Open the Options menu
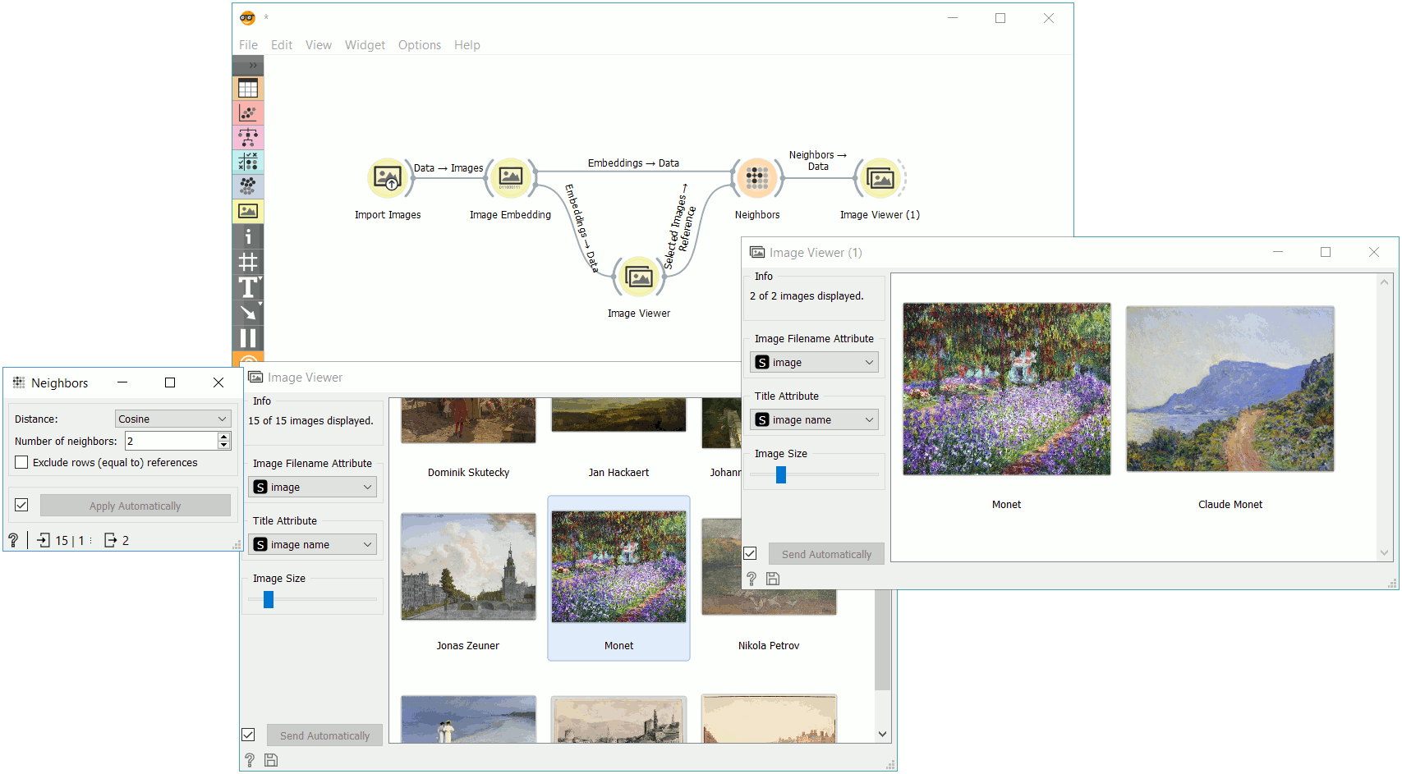1402x774 pixels. pyautogui.click(x=419, y=45)
